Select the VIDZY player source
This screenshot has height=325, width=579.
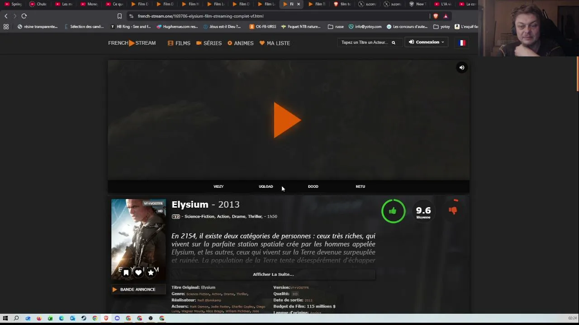[x=218, y=186]
